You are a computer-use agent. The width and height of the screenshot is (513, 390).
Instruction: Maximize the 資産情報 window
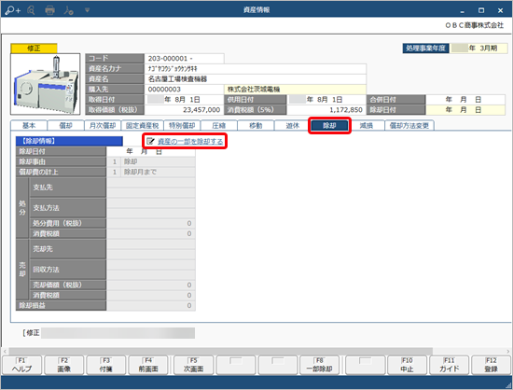click(481, 10)
